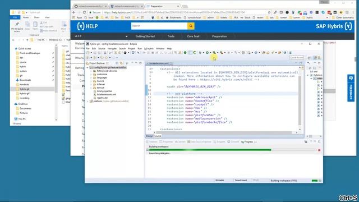
Task: Click the orange search button on Hybris Help
Action: point(191,26)
